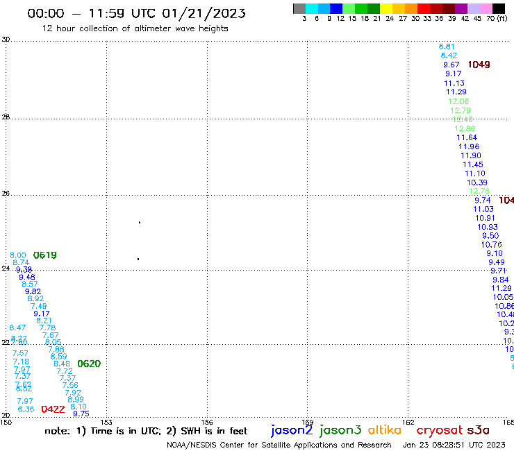Click the wave height value "8.99"
Viewport: 514px width, 451px height.
click(x=76, y=399)
